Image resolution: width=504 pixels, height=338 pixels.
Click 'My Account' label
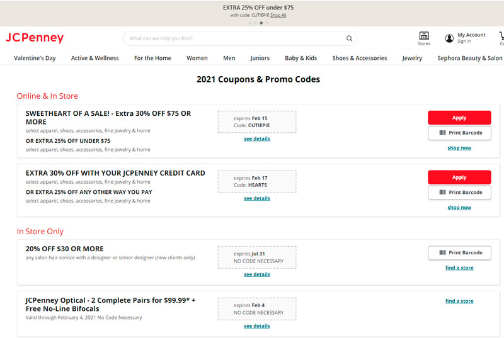coord(471,35)
